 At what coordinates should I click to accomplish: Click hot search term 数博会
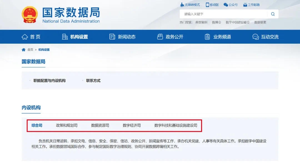tap(216, 23)
